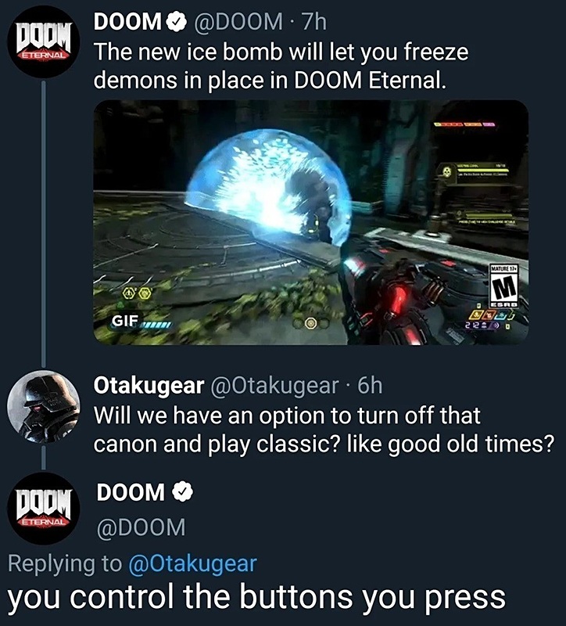This screenshot has height=626, width=566.
Task: Click the ice bomb tweet text
Action: click(x=281, y=66)
